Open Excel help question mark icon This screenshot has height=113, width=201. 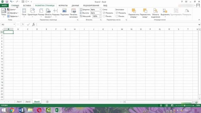[182, 2]
